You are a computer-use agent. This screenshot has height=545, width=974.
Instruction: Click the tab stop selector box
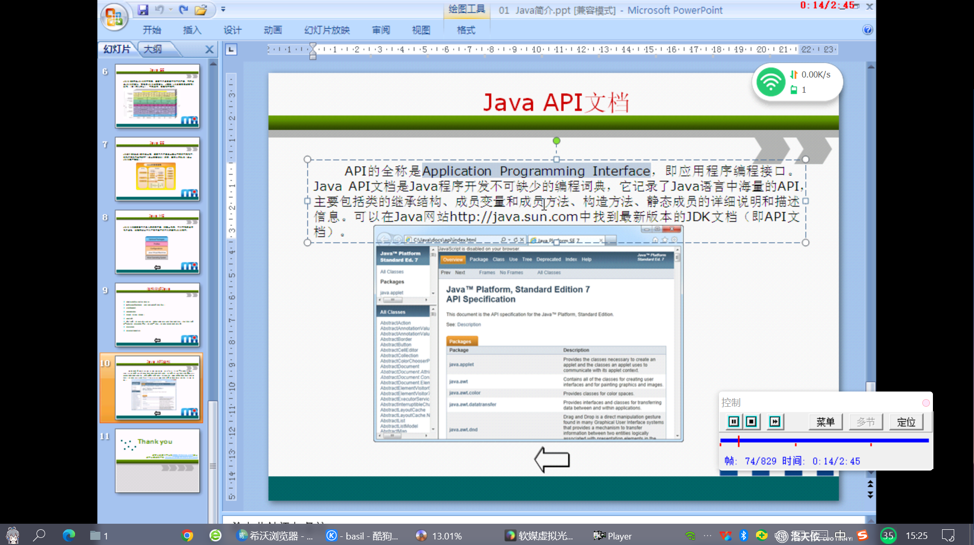tap(231, 50)
